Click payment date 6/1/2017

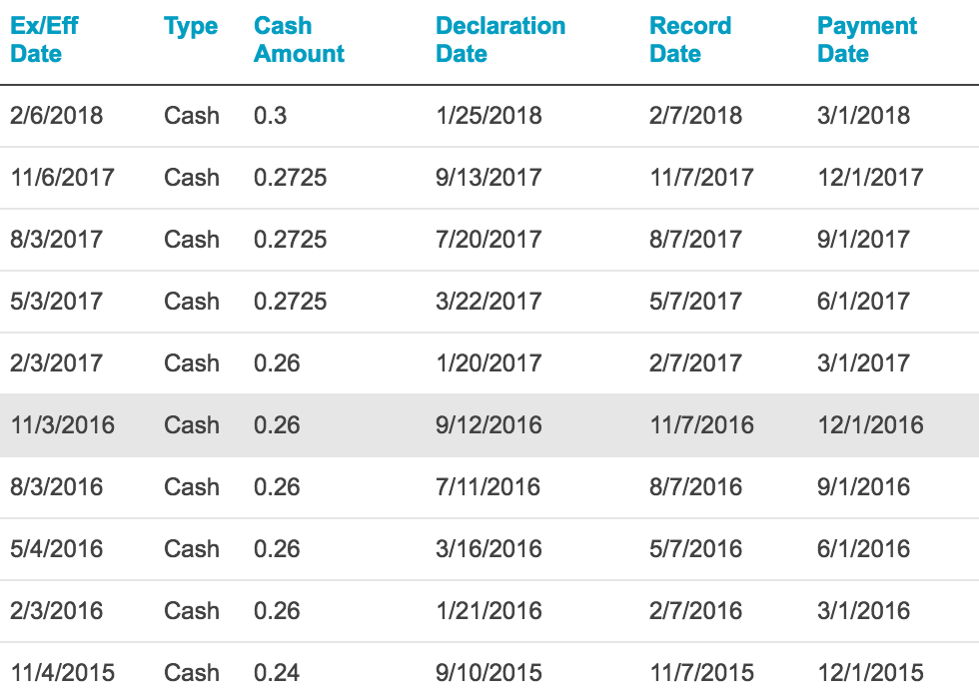point(864,302)
